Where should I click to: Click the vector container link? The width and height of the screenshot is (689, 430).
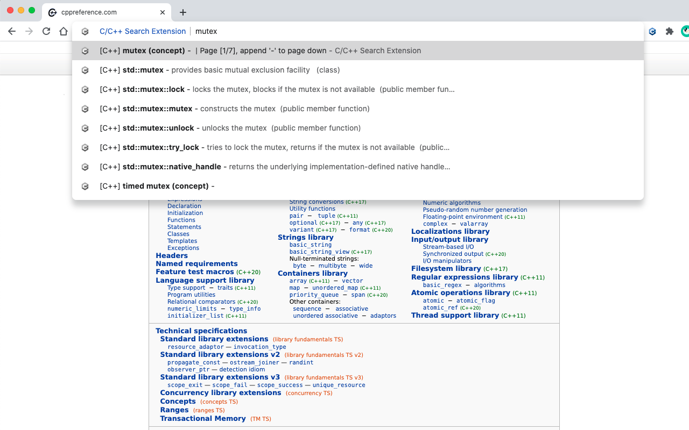click(x=354, y=281)
